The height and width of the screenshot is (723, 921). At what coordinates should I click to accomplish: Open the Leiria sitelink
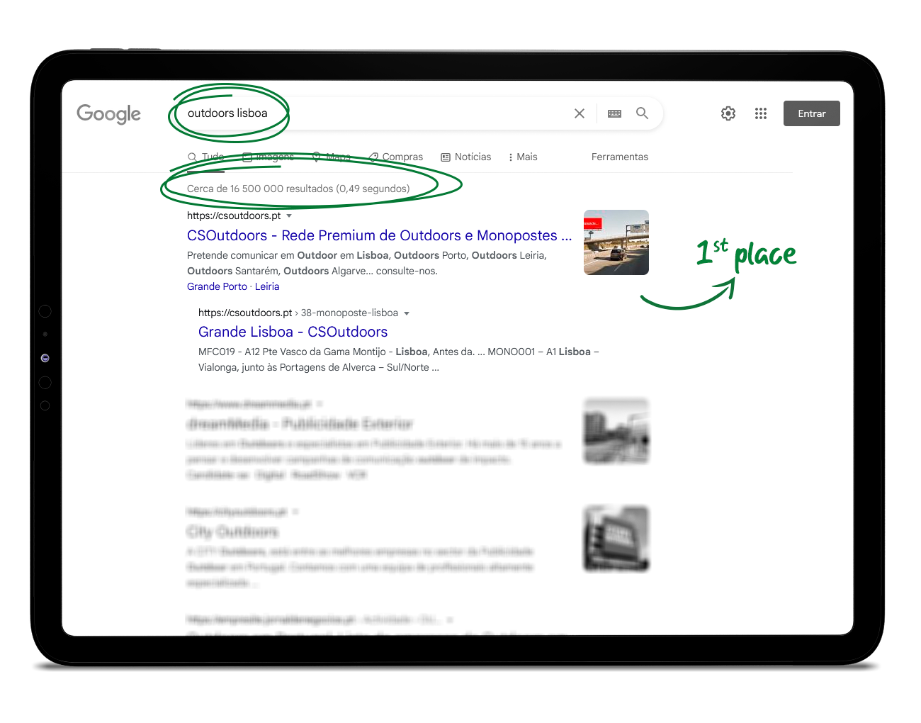tap(267, 286)
